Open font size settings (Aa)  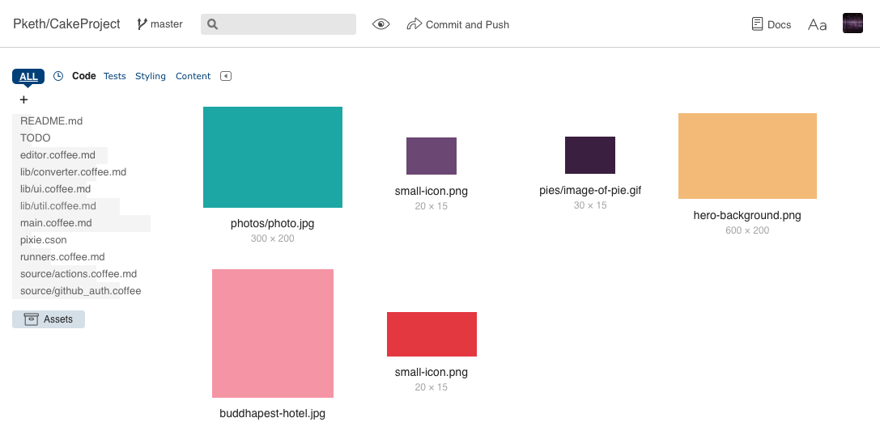(x=817, y=24)
